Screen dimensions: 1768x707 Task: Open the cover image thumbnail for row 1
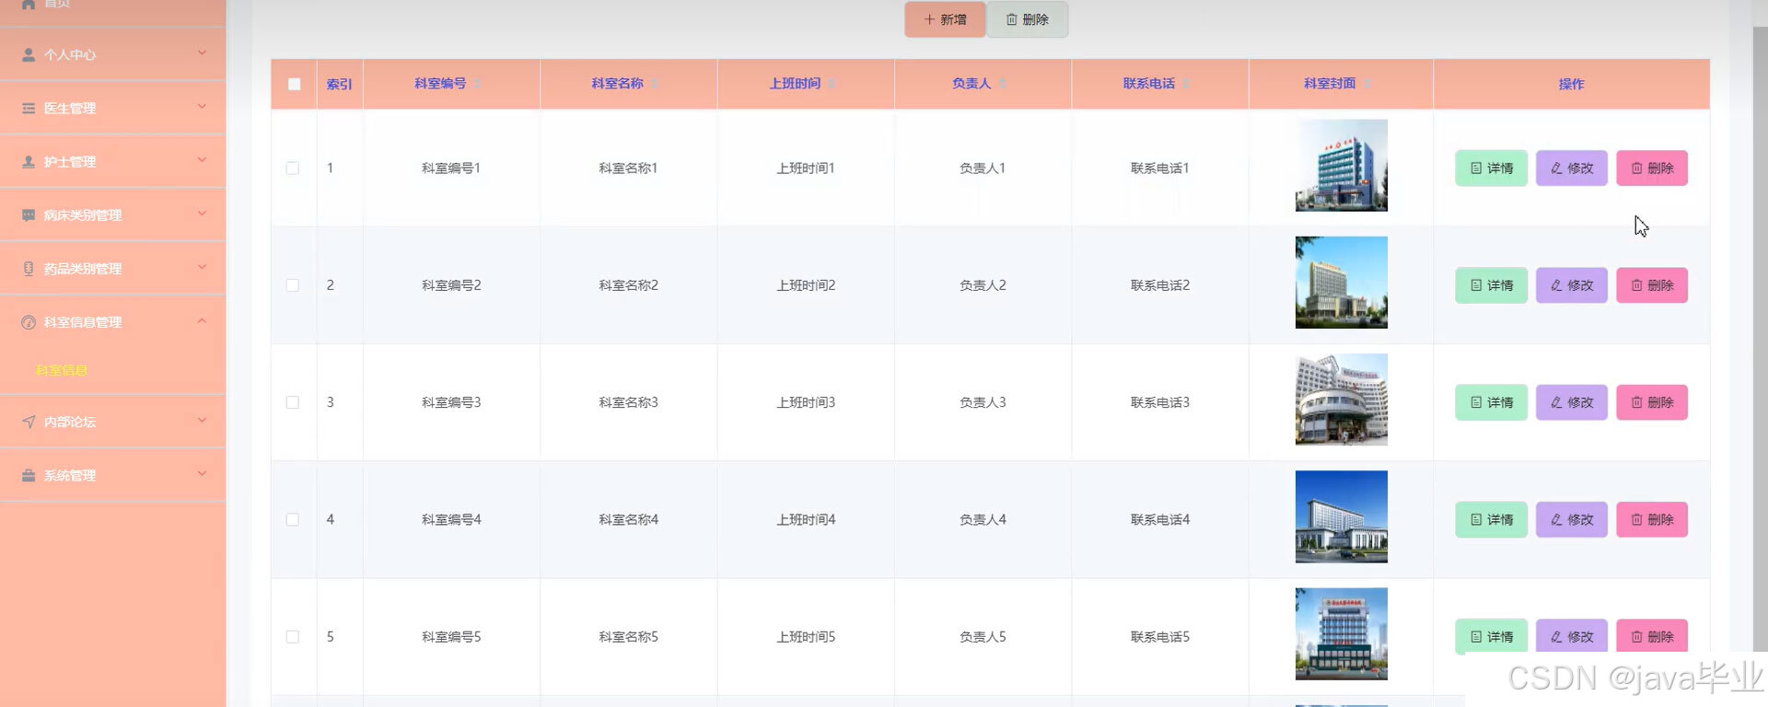pyautogui.click(x=1341, y=166)
